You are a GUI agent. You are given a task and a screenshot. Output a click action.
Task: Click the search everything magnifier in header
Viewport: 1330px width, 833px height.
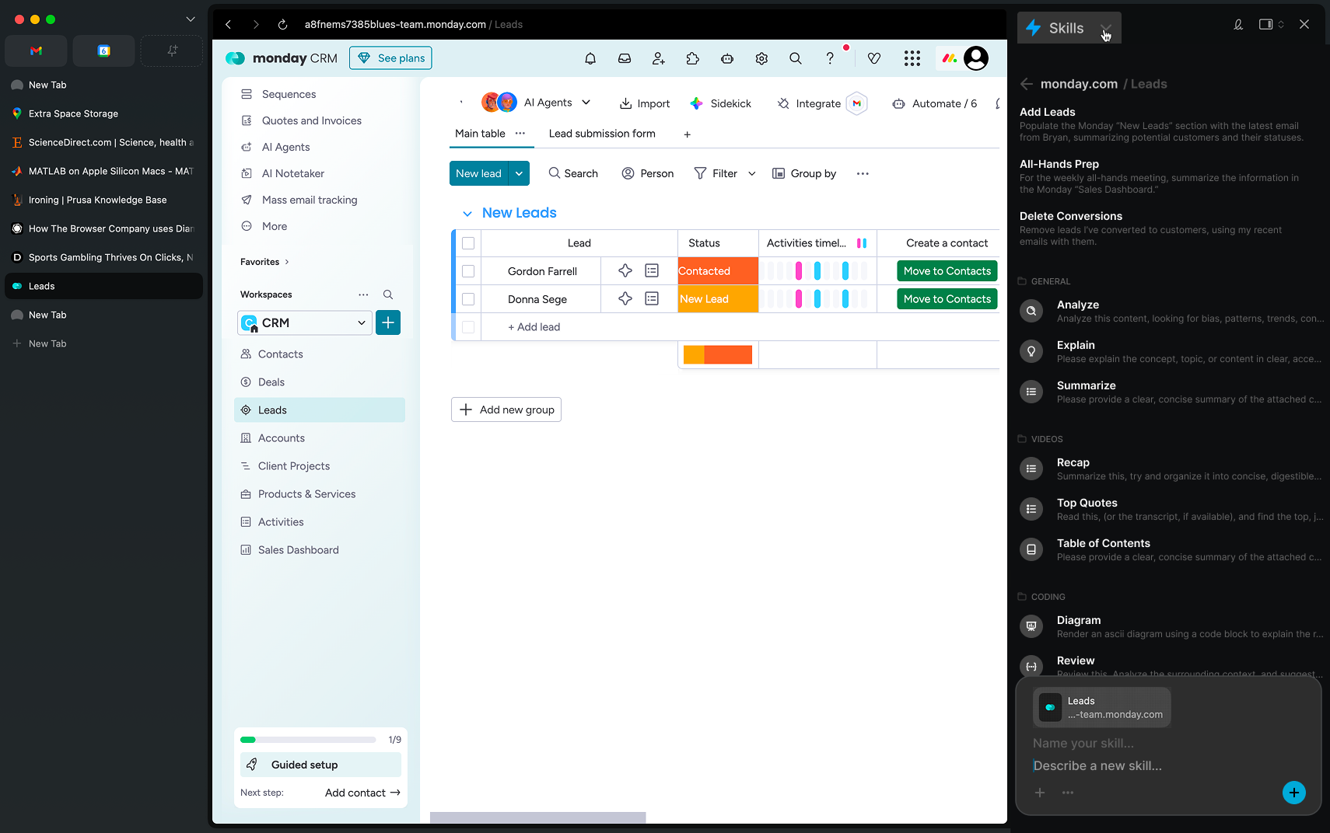(796, 58)
